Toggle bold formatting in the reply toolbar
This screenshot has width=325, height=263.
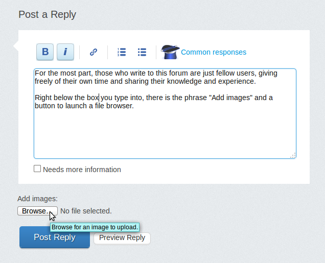pyautogui.click(x=45, y=52)
